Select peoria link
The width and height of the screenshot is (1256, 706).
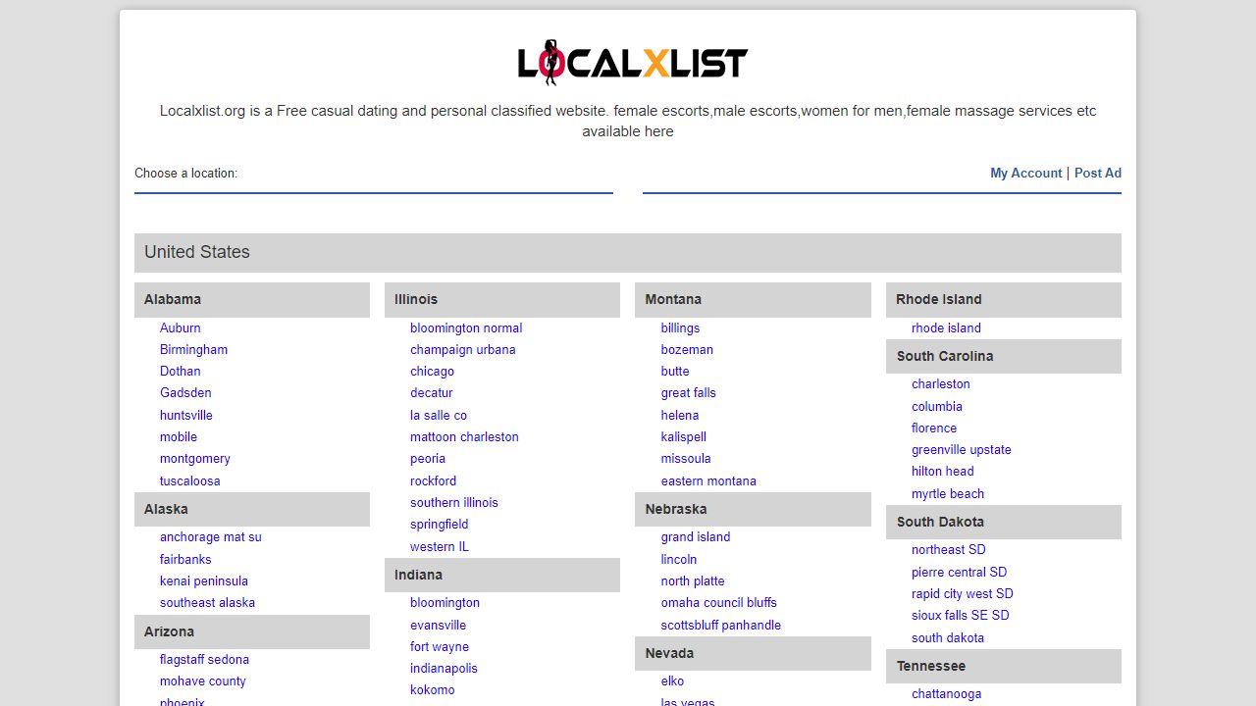(428, 458)
